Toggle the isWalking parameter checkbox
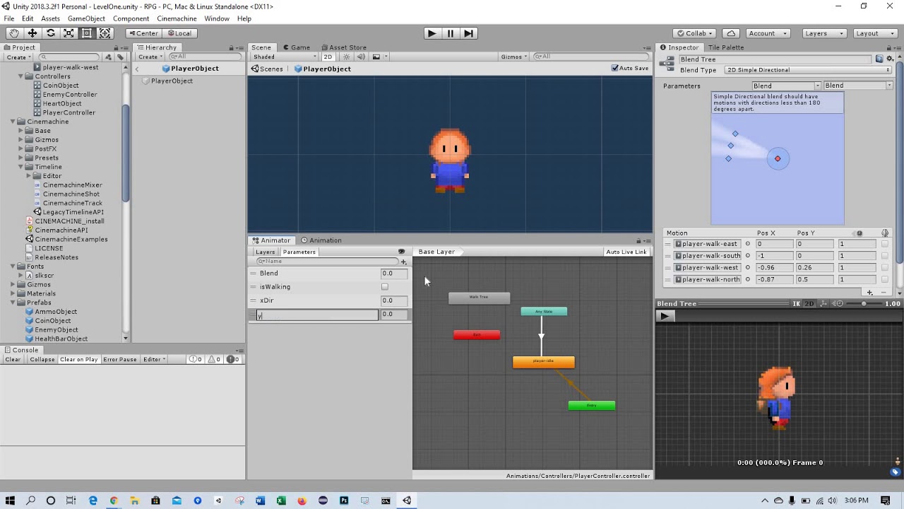The width and height of the screenshot is (904, 509). coord(385,287)
